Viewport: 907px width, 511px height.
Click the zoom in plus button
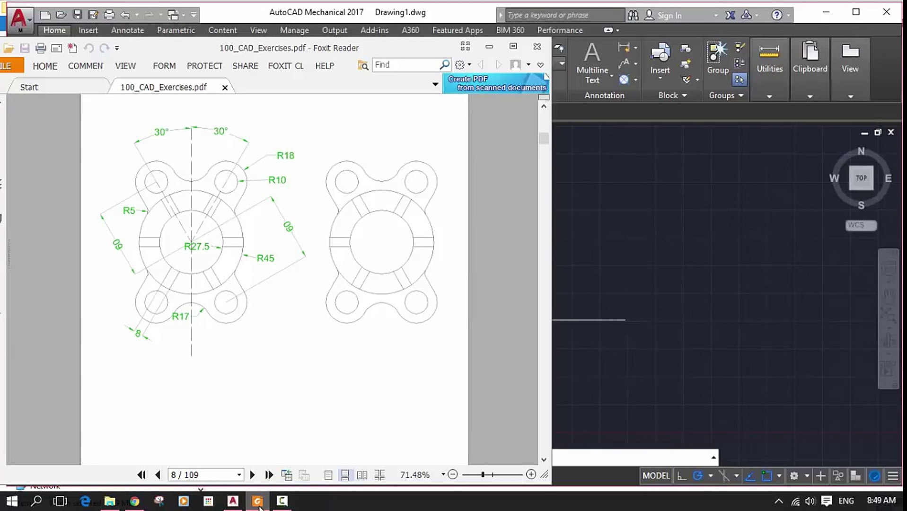(531, 474)
